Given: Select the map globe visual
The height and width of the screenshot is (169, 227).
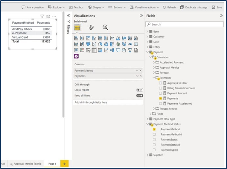Looking at the screenshot, I should (118, 44).
